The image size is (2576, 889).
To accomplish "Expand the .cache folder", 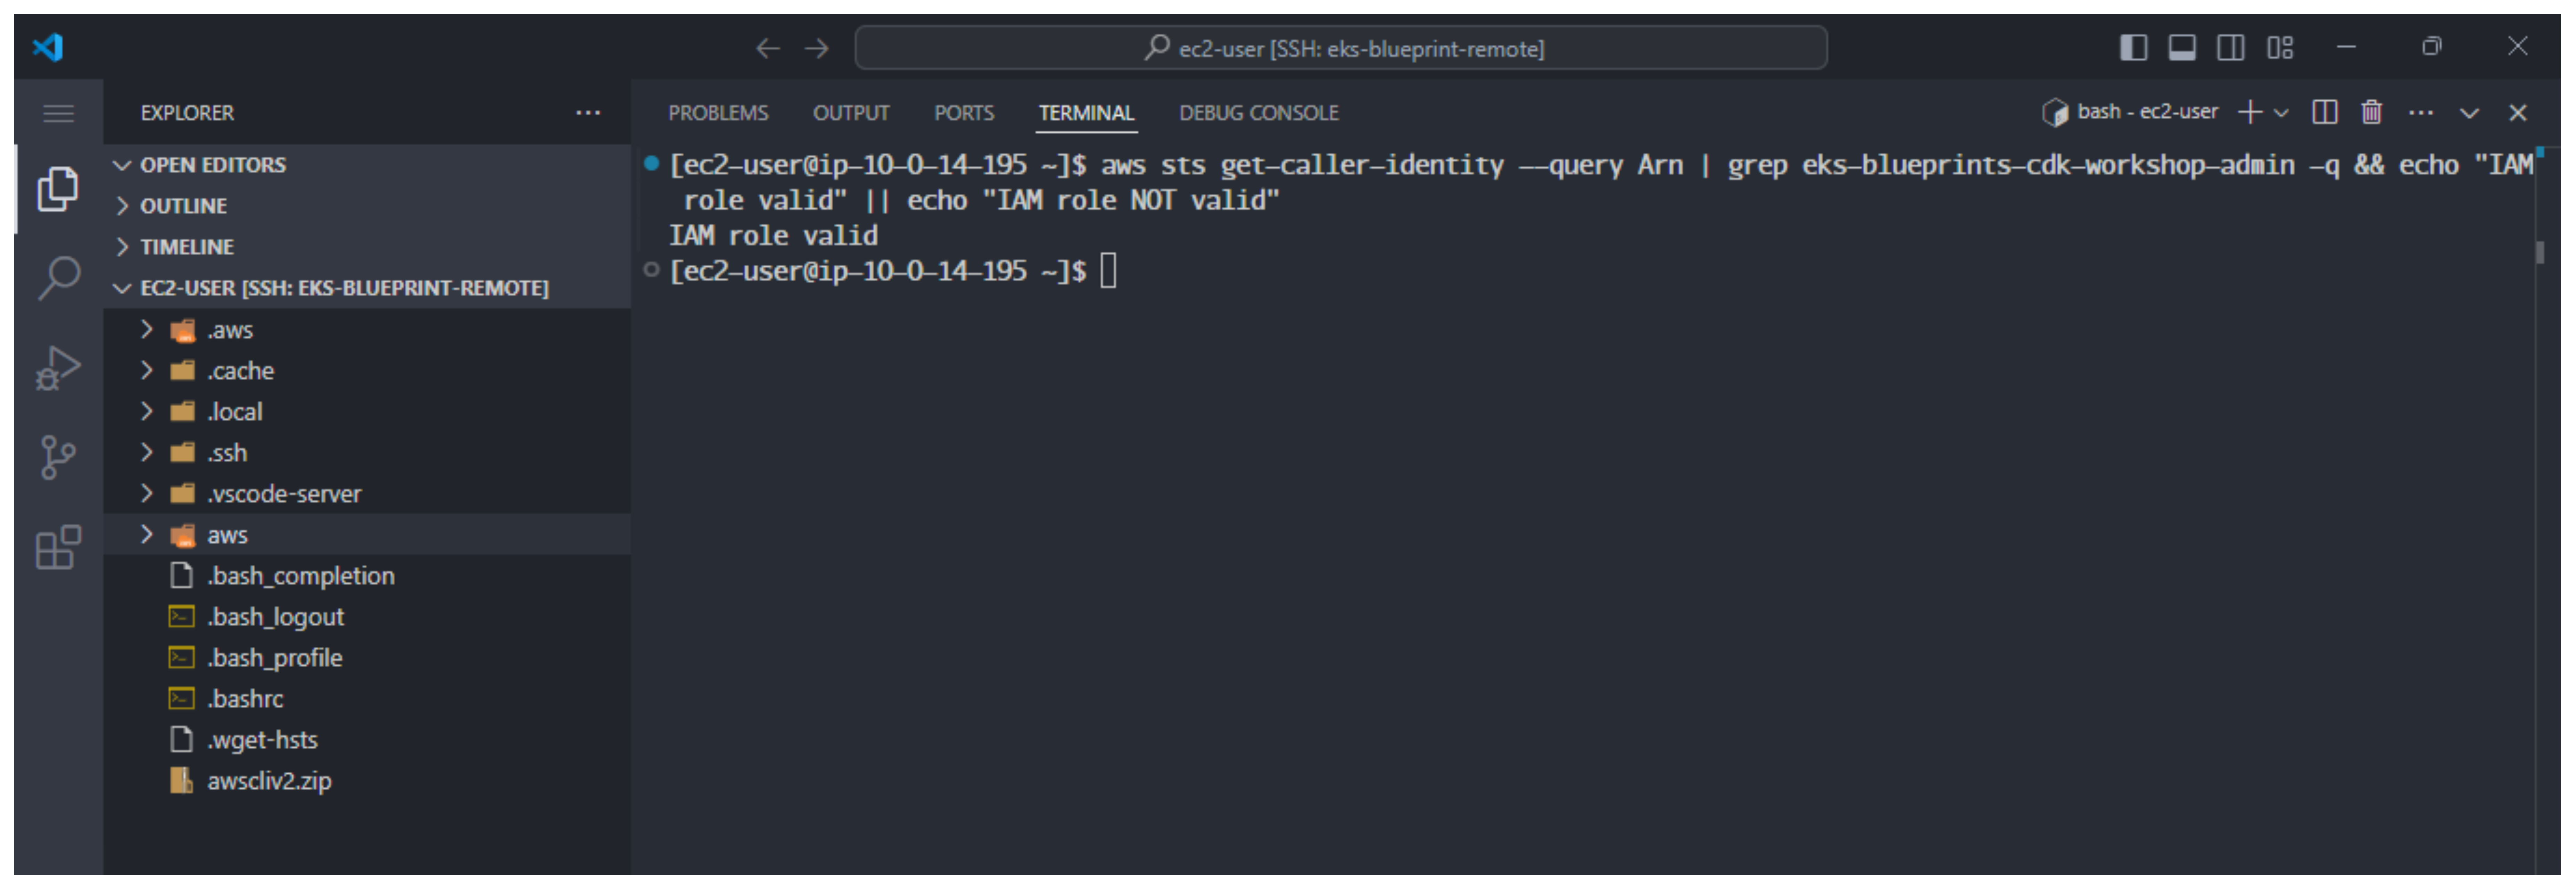I will click(x=147, y=371).
